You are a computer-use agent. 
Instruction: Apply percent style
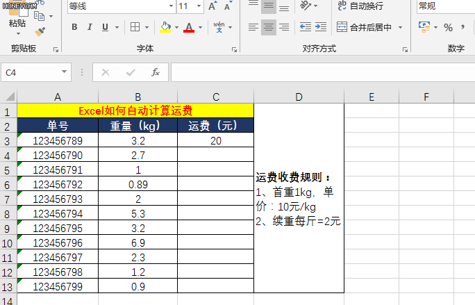point(448,28)
